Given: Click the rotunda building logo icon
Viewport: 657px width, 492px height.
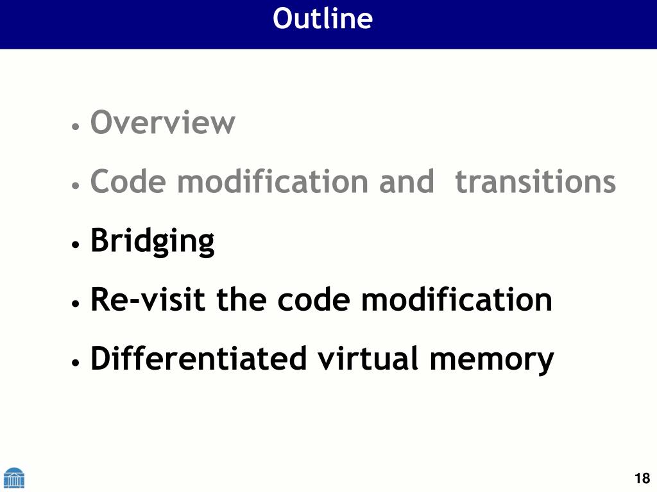Looking at the screenshot, I should 14,477.
